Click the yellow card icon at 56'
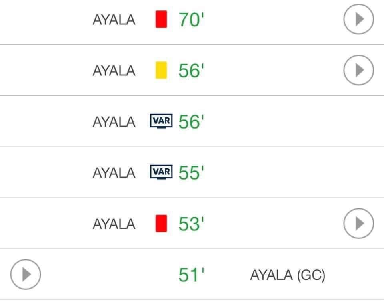 pyautogui.click(x=161, y=70)
